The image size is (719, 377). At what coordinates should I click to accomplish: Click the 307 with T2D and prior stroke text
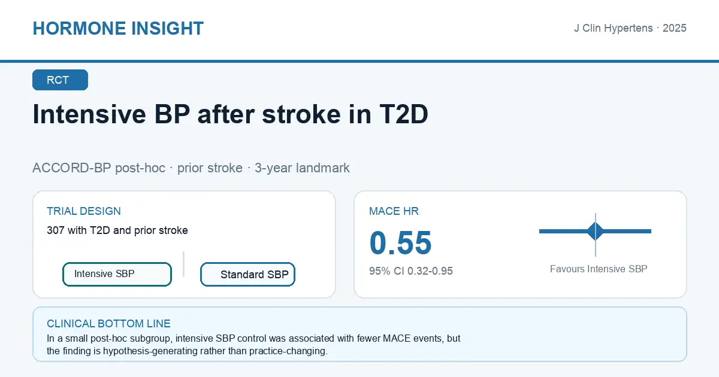117,230
